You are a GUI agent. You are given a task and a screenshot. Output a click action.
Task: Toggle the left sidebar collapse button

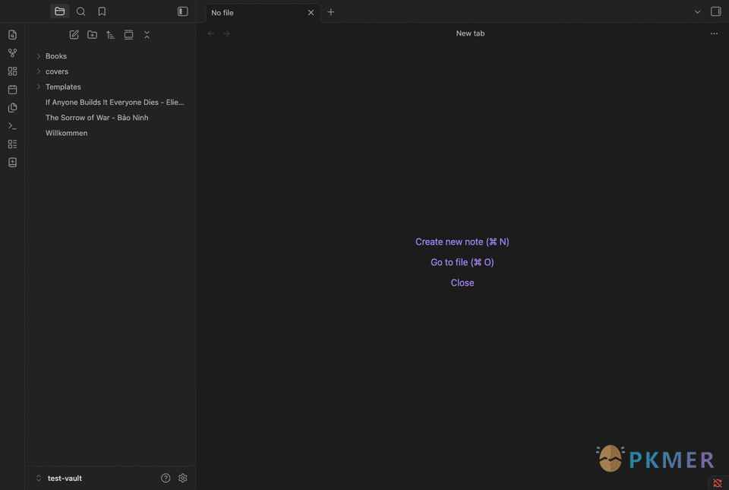[183, 11]
